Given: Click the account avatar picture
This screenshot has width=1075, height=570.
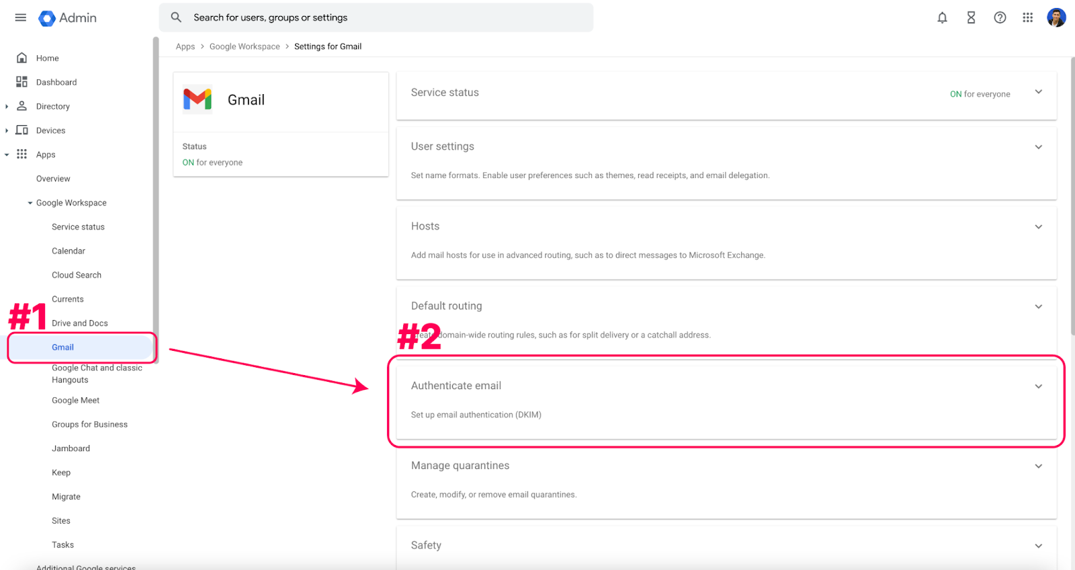Looking at the screenshot, I should tap(1056, 17).
